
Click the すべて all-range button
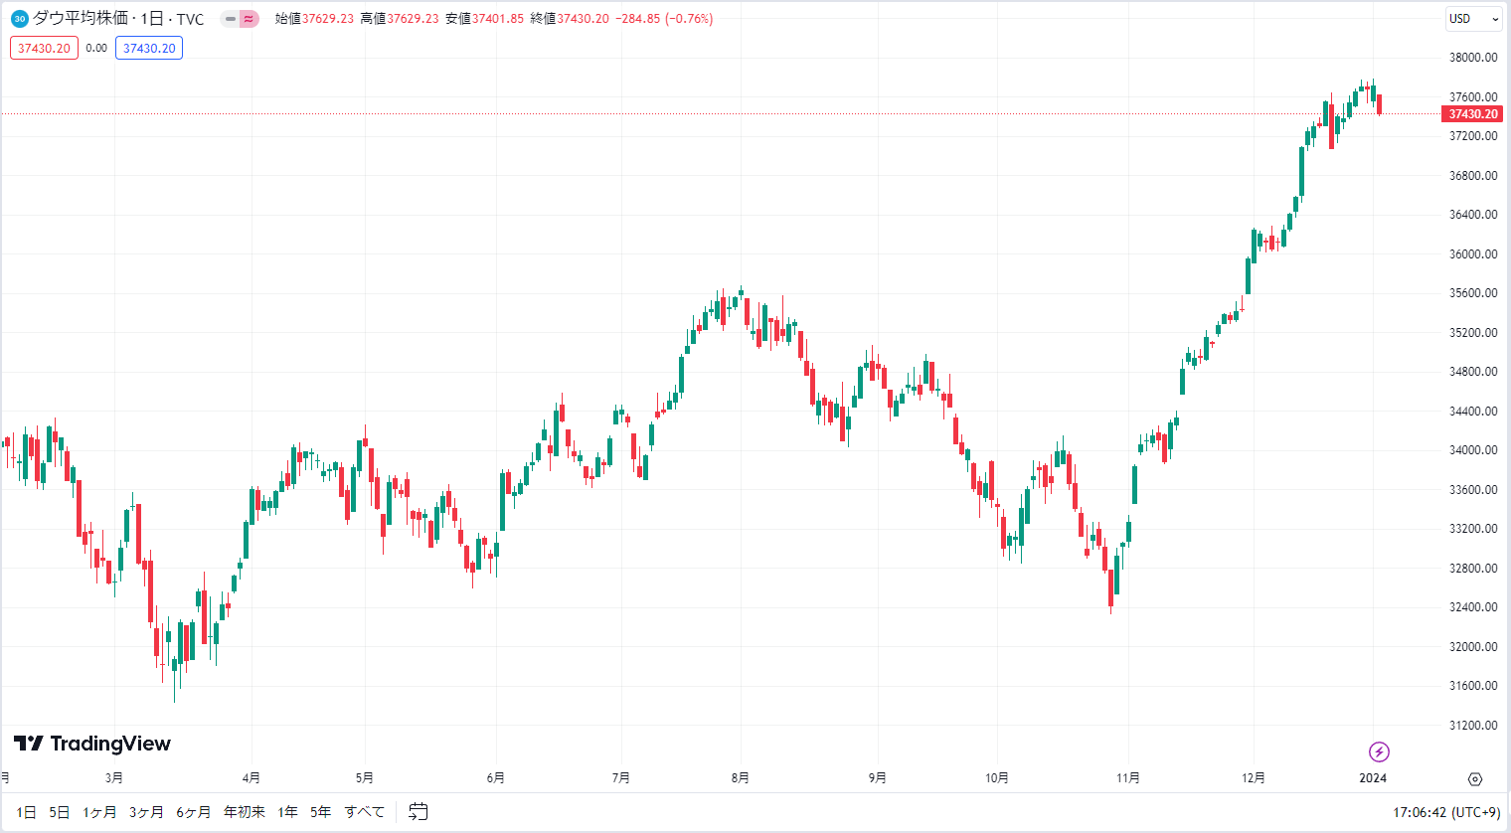coord(365,812)
